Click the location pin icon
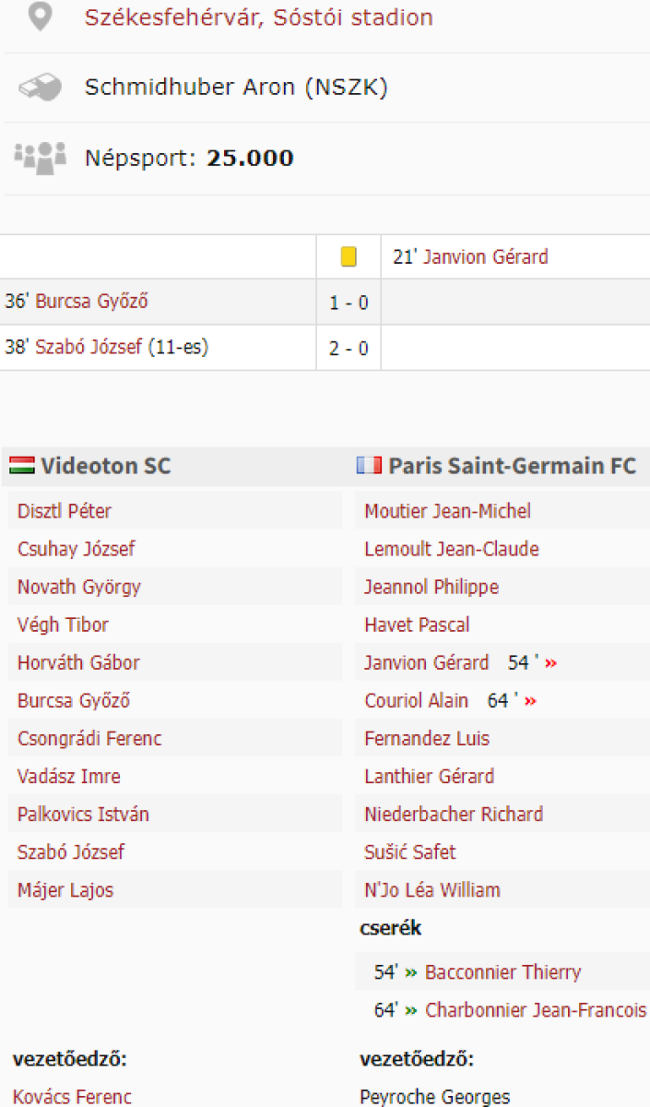 pos(39,18)
